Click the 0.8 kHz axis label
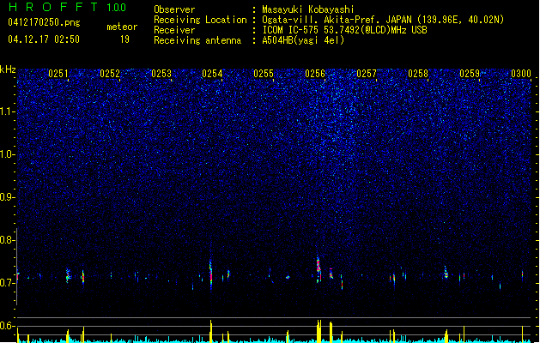Image resolution: width=540 pixels, height=343 pixels. coord(7,240)
